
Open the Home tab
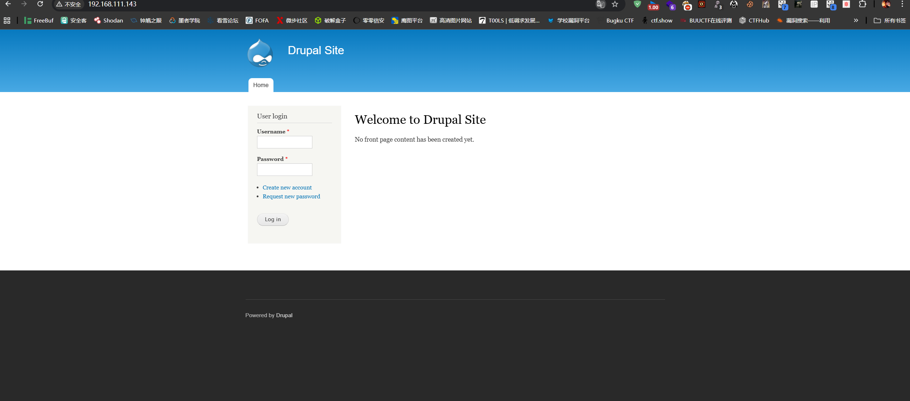click(x=261, y=85)
